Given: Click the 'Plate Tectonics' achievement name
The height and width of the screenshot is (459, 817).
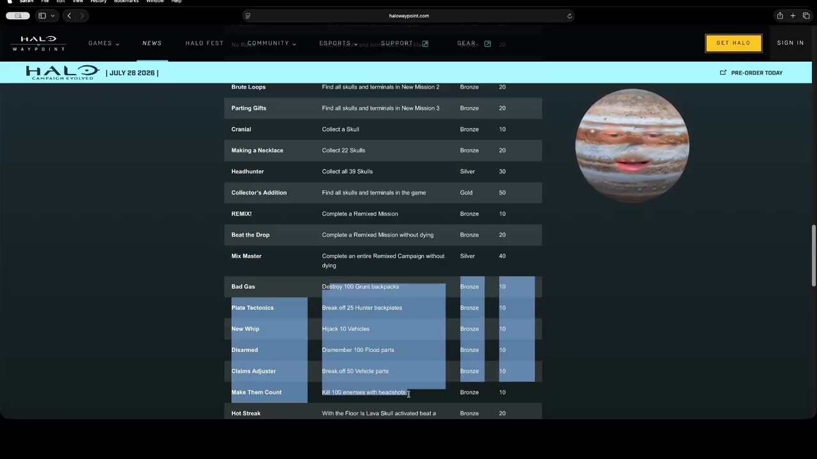Looking at the screenshot, I should (253, 308).
